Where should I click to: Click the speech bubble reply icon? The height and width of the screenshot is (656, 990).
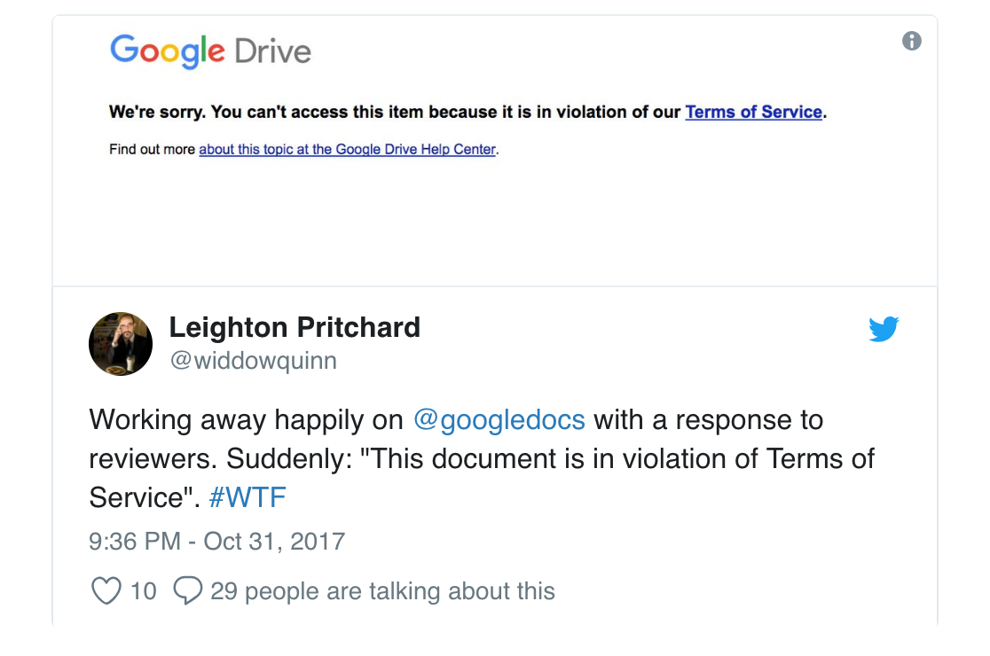pyautogui.click(x=187, y=591)
